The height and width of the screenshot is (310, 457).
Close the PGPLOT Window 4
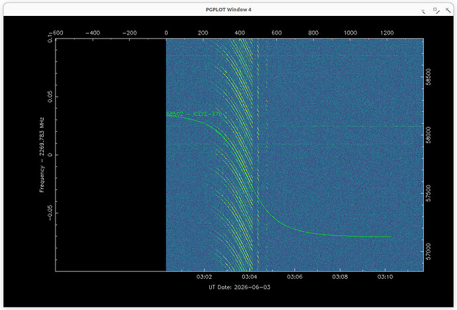tap(448, 10)
